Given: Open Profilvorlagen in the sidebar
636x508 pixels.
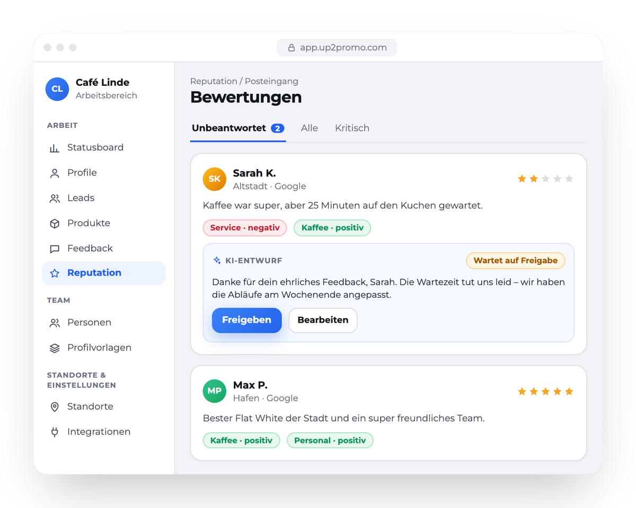Looking at the screenshot, I should (x=104, y=347).
